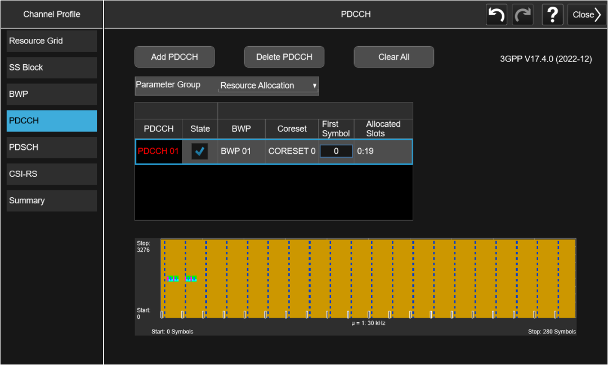
Task: Select the PDCCH 01 row label
Action: coord(158,152)
